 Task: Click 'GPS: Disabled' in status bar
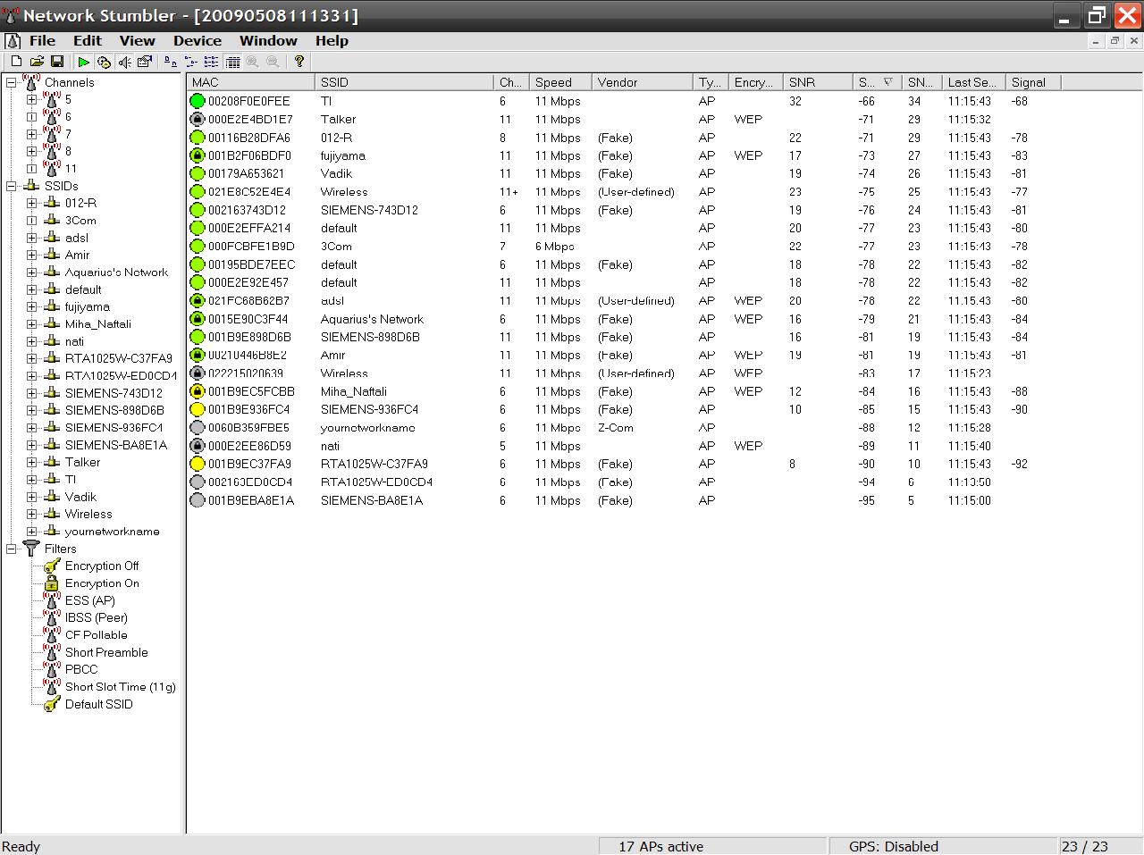[x=894, y=846]
